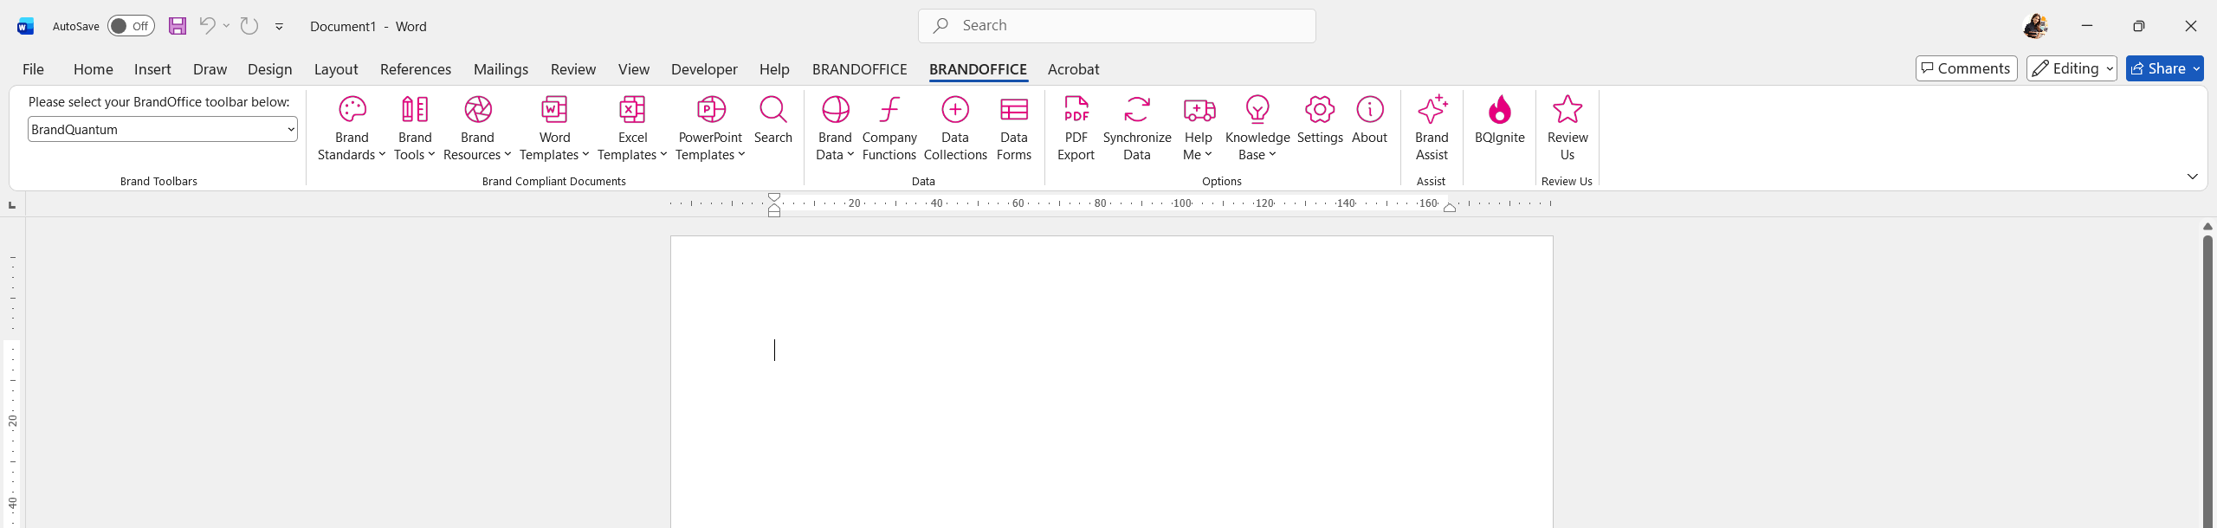Launch BQIgnite flame icon

pos(1500,110)
